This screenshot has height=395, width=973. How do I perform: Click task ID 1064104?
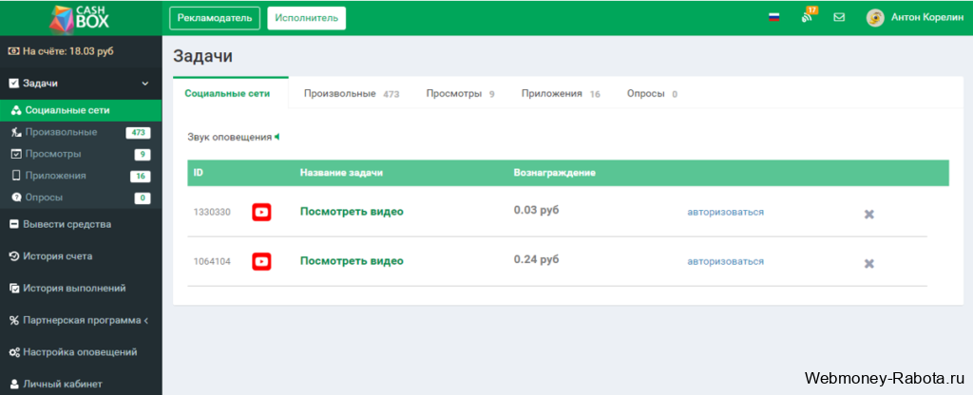pos(212,262)
